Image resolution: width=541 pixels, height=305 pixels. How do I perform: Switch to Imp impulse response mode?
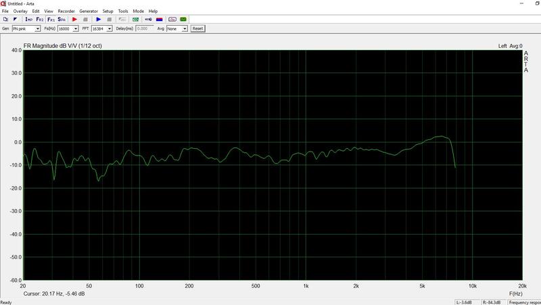coord(28,20)
